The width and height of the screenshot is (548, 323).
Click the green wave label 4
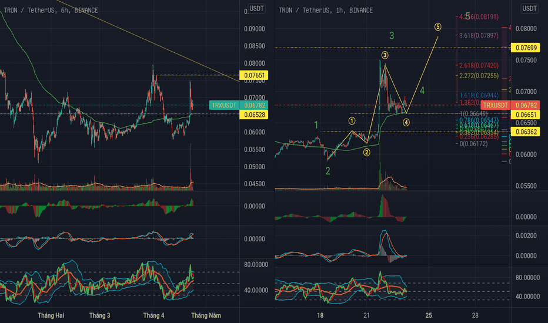(422, 91)
